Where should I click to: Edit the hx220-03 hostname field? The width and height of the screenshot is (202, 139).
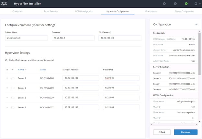click(121, 98)
